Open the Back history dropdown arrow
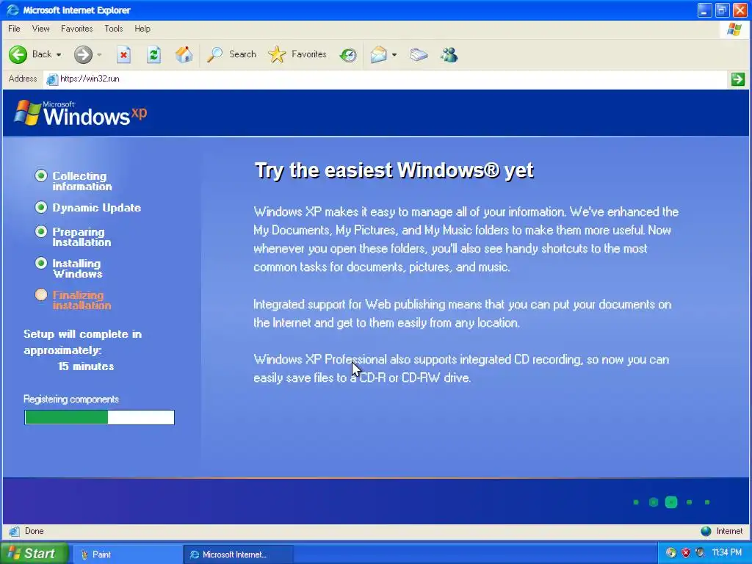752x564 pixels. (59, 54)
